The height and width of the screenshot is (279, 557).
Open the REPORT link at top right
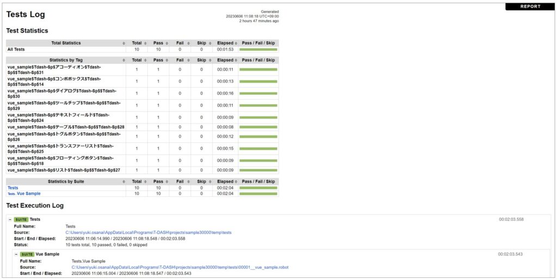pyautogui.click(x=530, y=7)
